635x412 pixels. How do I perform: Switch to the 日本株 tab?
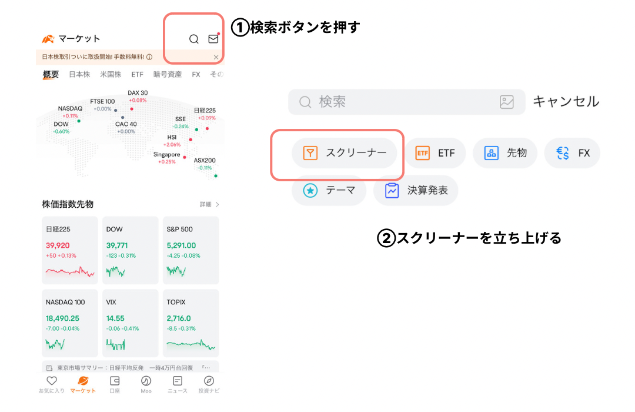[79, 75]
